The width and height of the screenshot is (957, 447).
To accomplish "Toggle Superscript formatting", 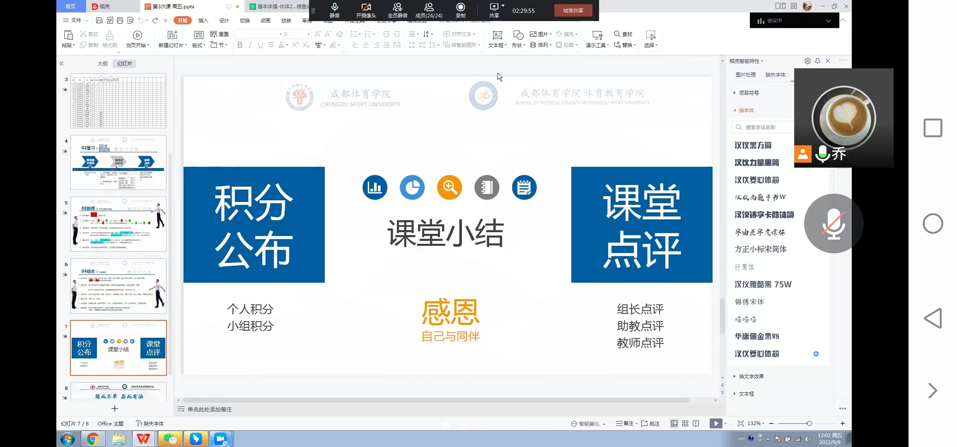I will point(295,45).
